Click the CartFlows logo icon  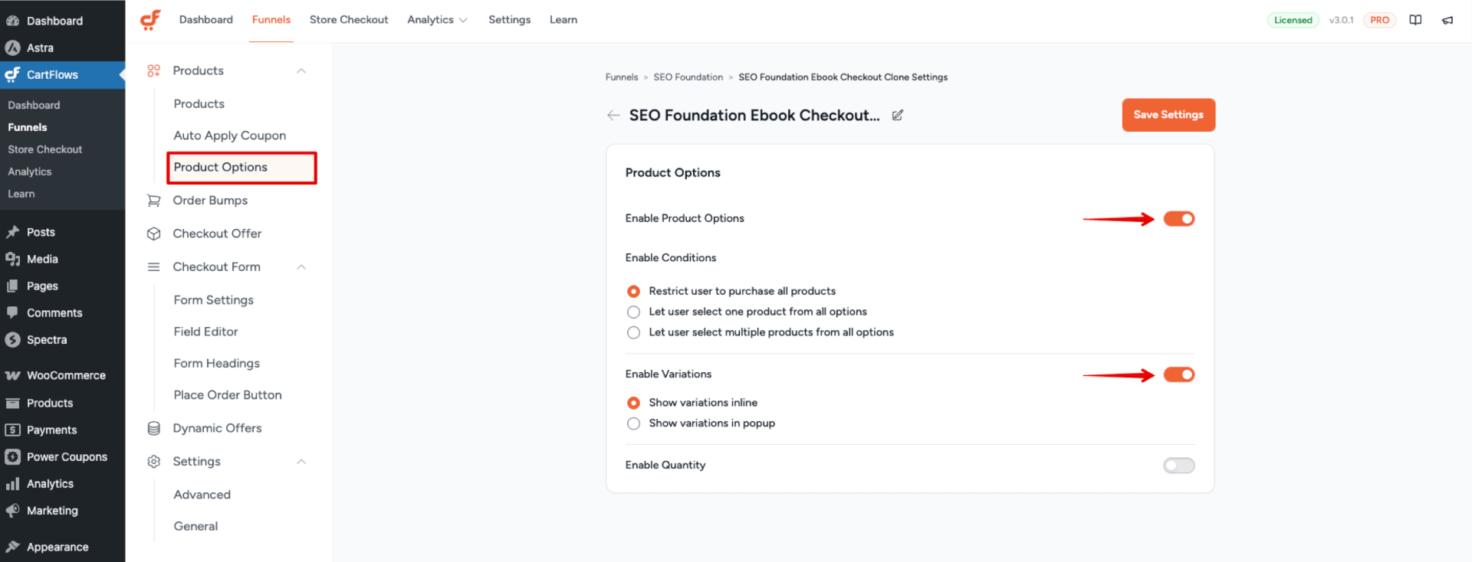(x=150, y=20)
